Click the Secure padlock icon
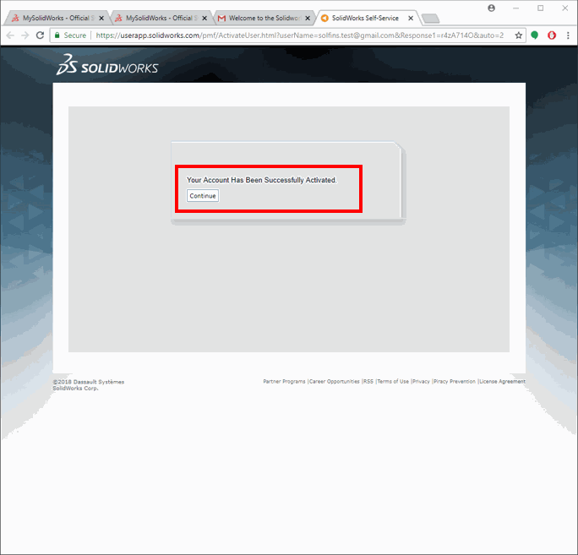Screen dimensions: 578x555 (57, 35)
